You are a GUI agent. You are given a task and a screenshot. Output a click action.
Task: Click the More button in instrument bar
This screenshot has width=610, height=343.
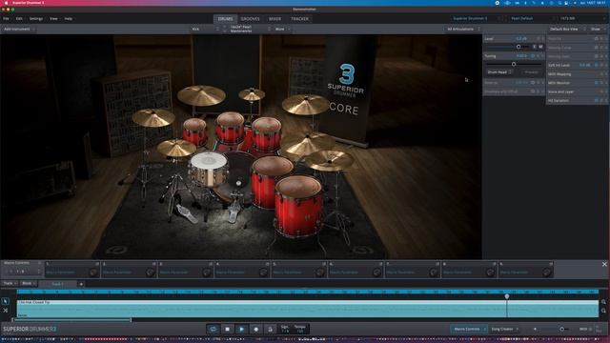tap(282, 30)
